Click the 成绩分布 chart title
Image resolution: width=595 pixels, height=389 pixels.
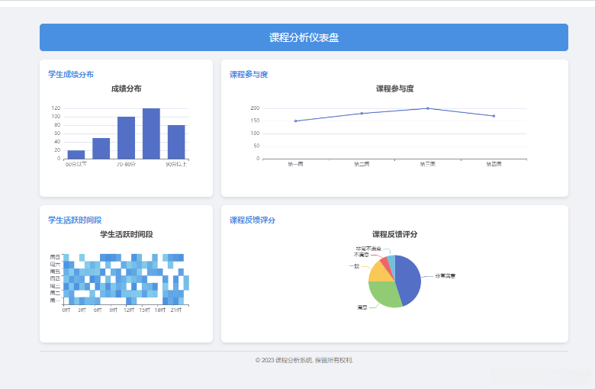[127, 88]
